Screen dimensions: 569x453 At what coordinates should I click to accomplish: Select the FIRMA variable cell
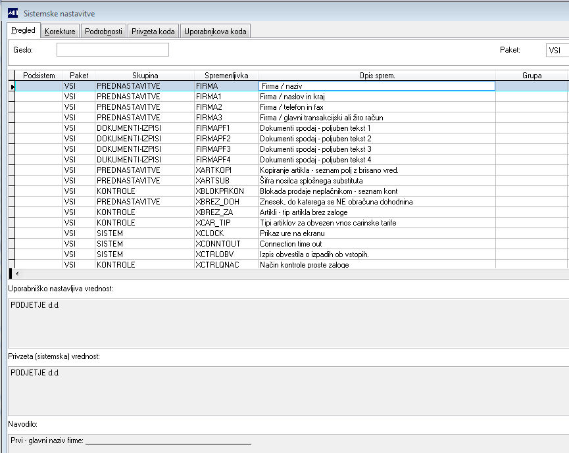[226, 86]
